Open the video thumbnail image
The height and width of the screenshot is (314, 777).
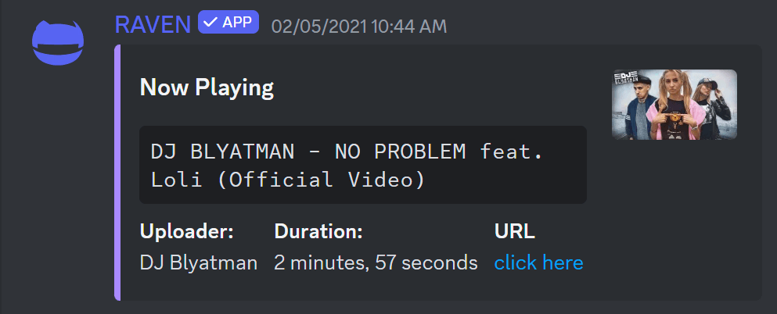(x=674, y=105)
